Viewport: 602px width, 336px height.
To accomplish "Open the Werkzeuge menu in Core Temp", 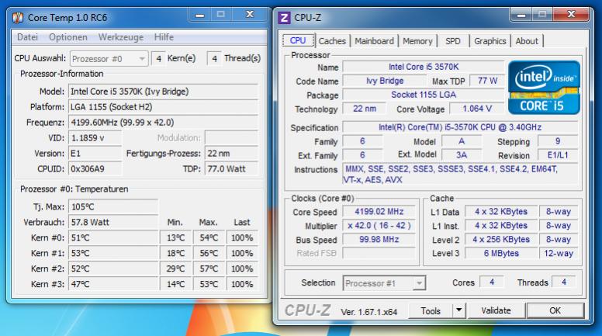I will (x=121, y=37).
